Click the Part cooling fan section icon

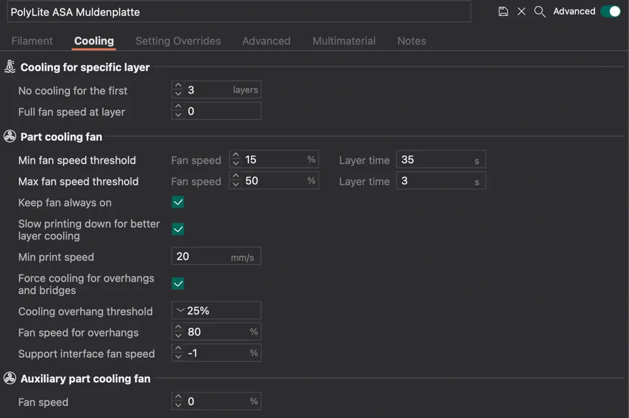pos(9,136)
